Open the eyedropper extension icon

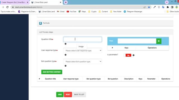(x=154, y=7)
